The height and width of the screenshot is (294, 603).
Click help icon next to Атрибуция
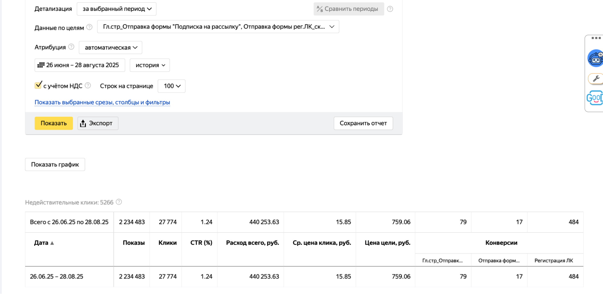[x=71, y=47]
